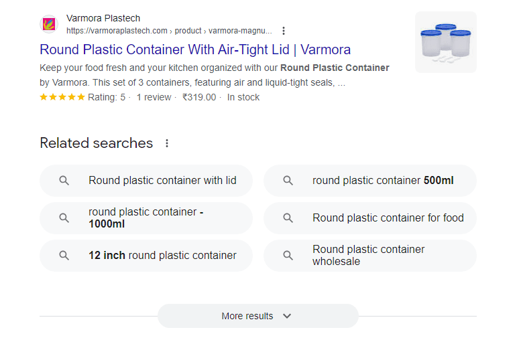Click the search icon for "round plastic container 500ml"
Viewport: 517px width, 348px height.
pyautogui.click(x=288, y=181)
